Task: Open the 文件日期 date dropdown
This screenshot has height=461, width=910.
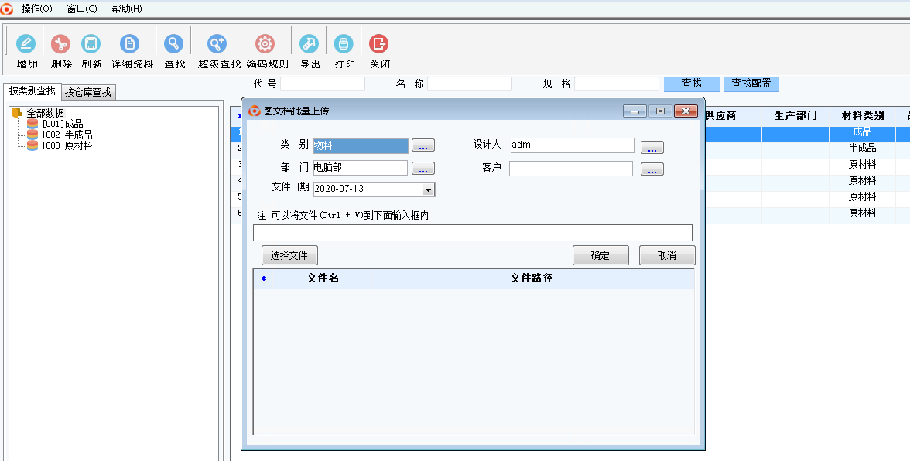Action: 428,190
